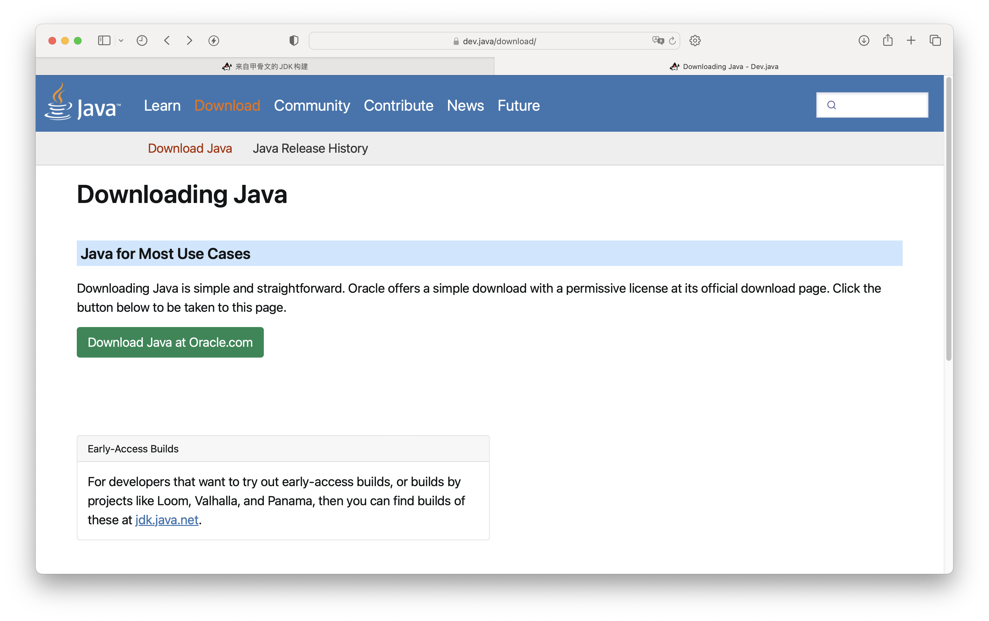Click the translate icon in address bar
This screenshot has width=989, height=621.
[x=658, y=41]
